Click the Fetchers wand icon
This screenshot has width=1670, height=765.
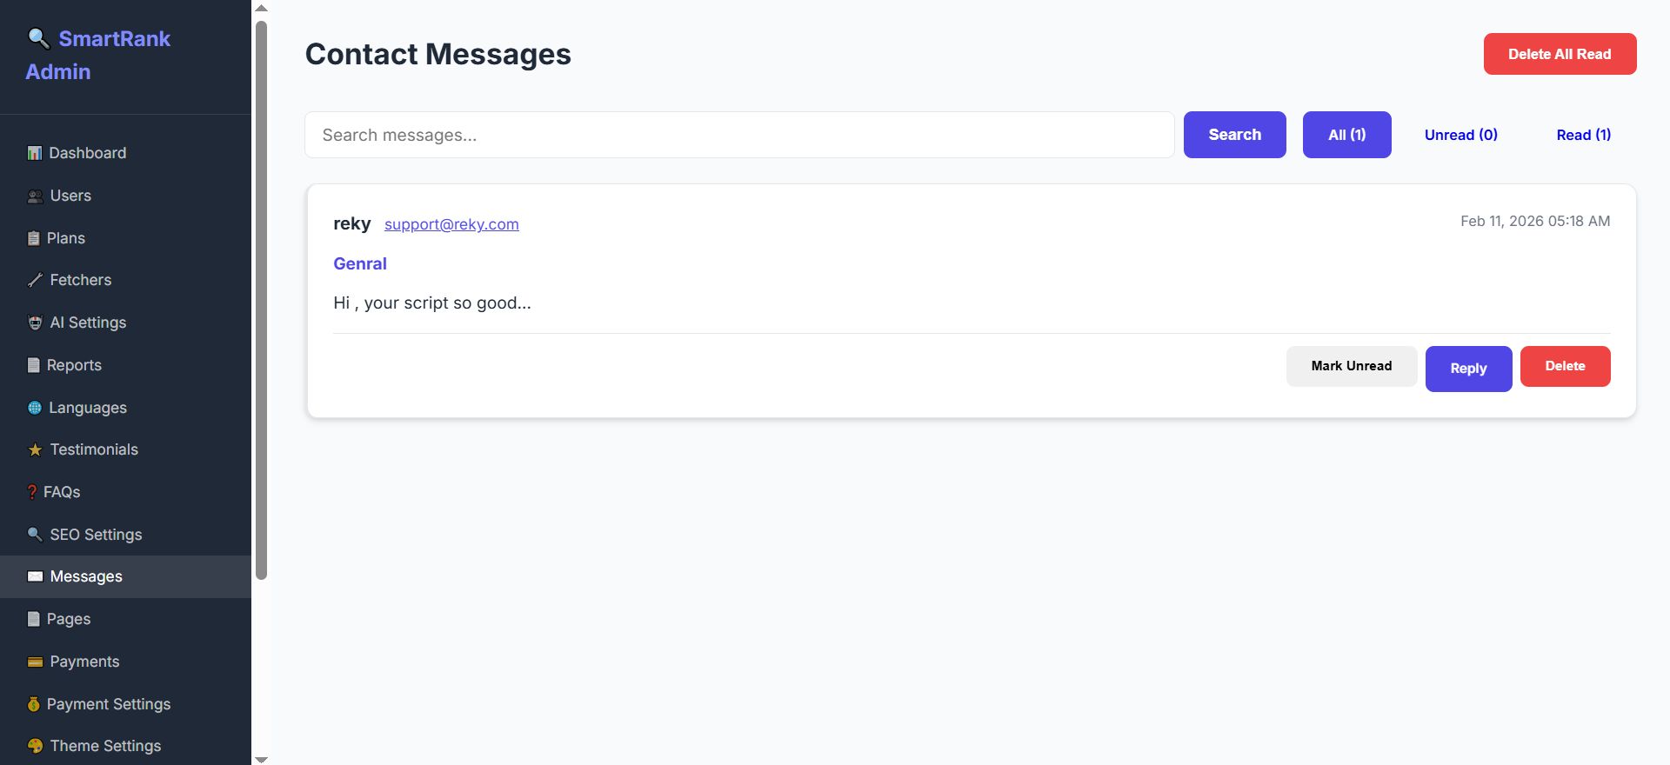pyautogui.click(x=35, y=280)
